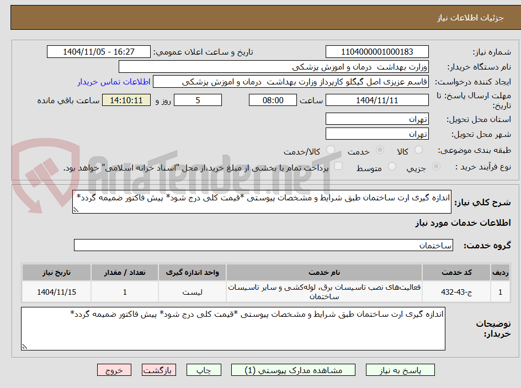Screen dimensions: 521x388
Task: Click the واحد اندازه گیری column header
Action: pos(193,273)
